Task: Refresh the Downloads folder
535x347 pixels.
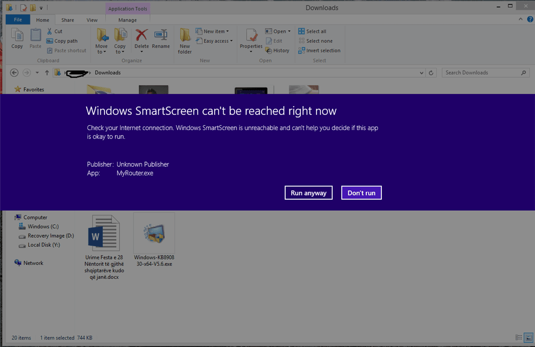Action: click(431, 73)
